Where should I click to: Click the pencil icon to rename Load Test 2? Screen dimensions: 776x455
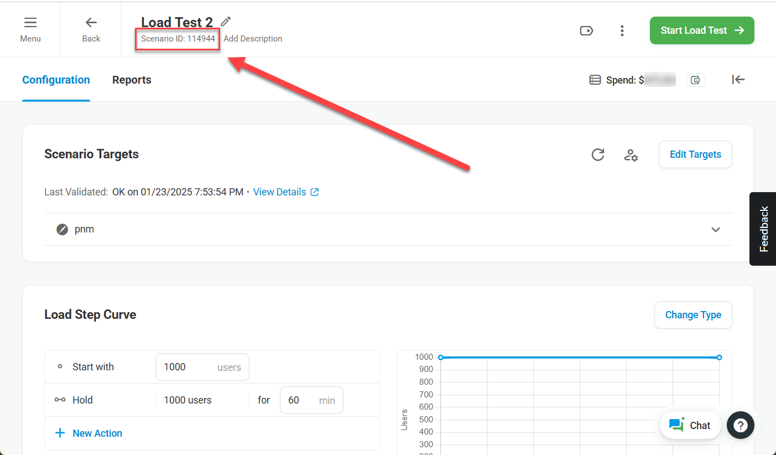[x=226, y=22]
